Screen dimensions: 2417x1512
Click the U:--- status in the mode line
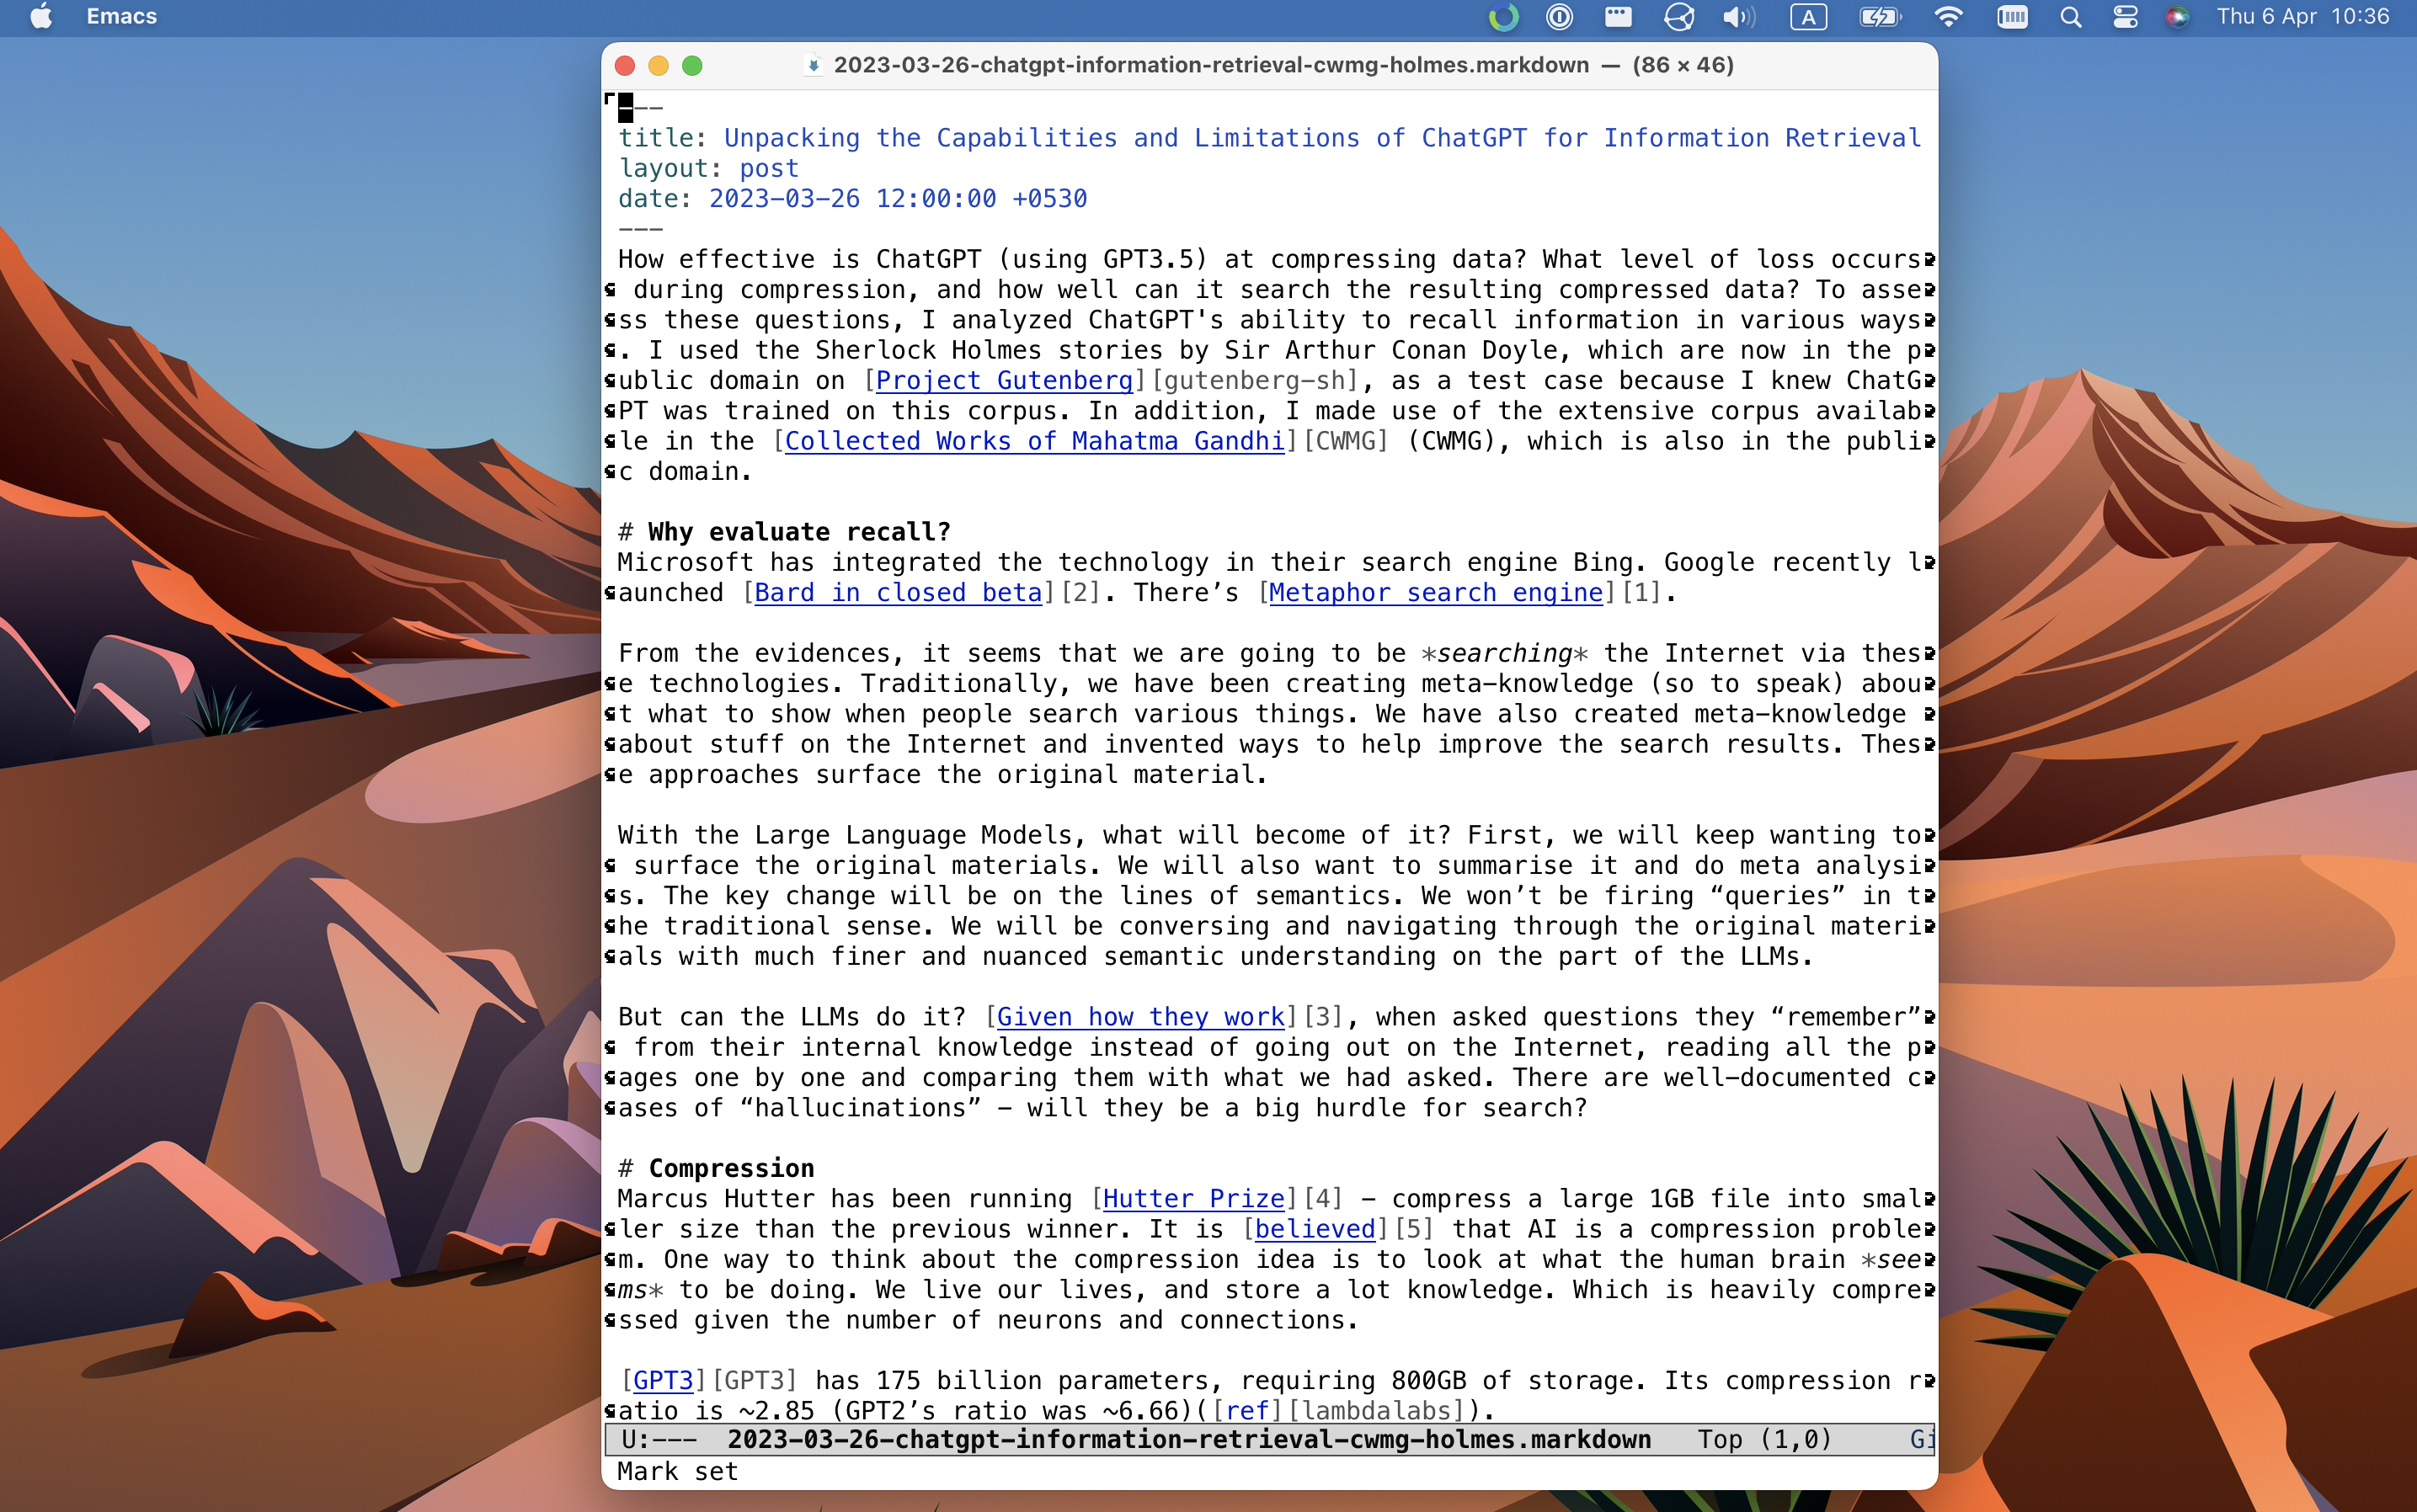(x=659, y=1440)
